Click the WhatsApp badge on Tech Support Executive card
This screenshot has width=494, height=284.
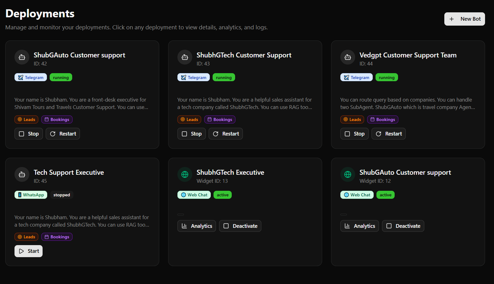(31, 195)
